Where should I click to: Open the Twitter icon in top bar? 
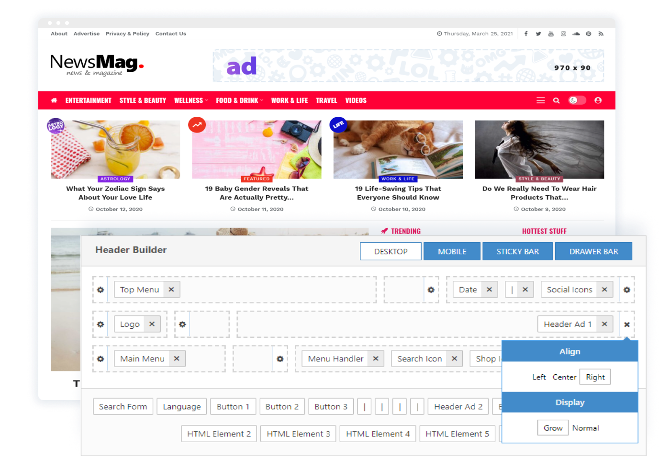538,34
